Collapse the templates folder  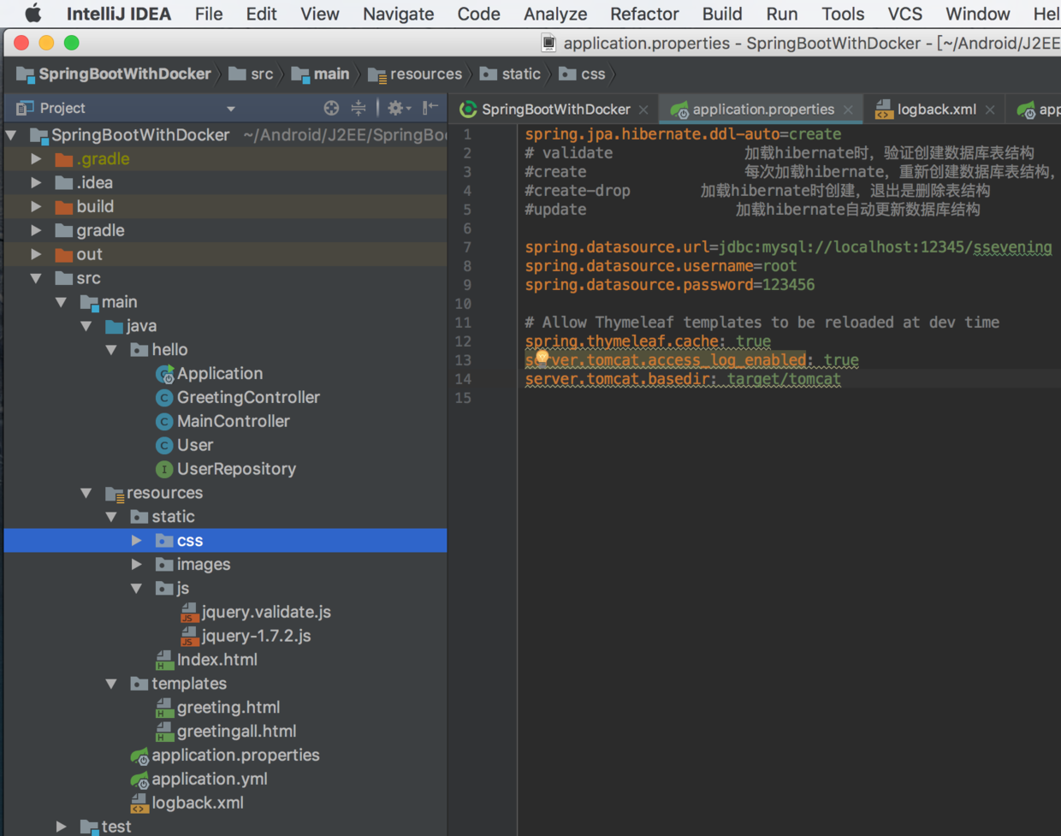click(111, 685)
